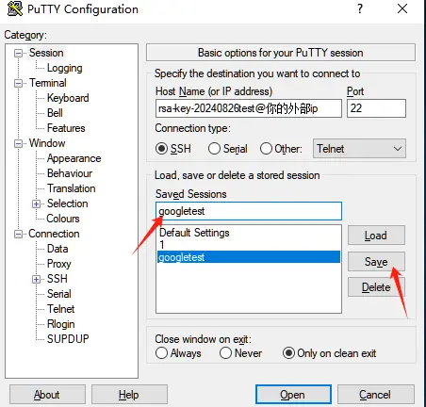Click Open to start the connection
Image resolution: width=426 pixels, height=407 pixels.
293,395
